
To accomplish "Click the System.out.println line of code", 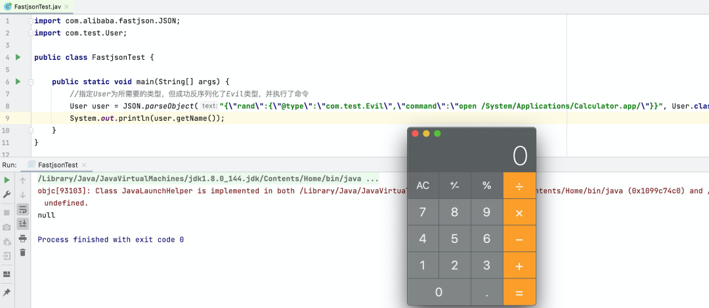I will click(x=147, y=118).
